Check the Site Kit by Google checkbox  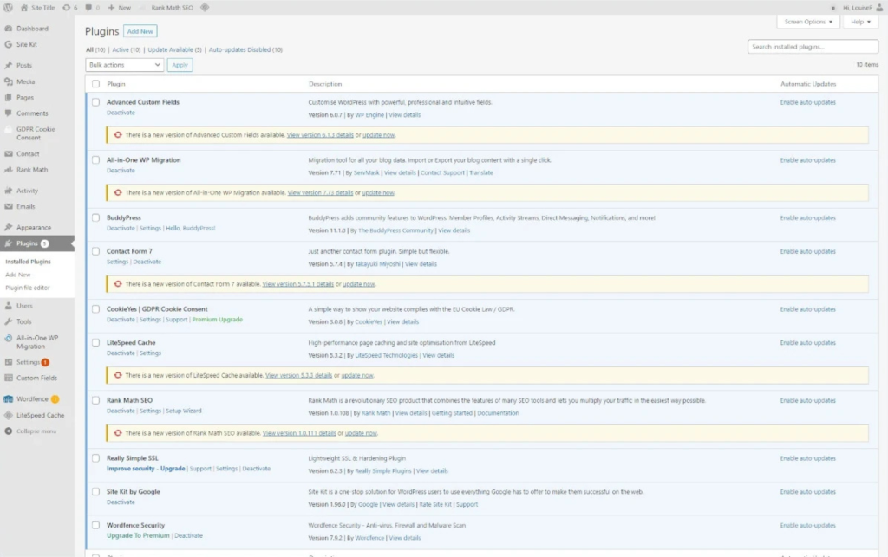point(95,491)
